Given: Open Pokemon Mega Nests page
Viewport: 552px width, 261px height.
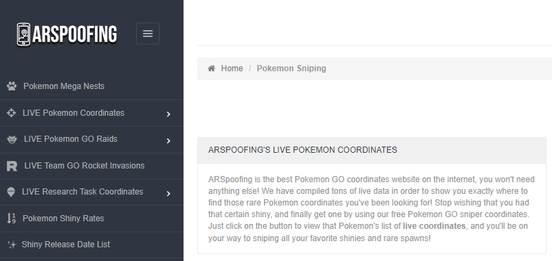Looking at the screenshot, I should (64, 86).
